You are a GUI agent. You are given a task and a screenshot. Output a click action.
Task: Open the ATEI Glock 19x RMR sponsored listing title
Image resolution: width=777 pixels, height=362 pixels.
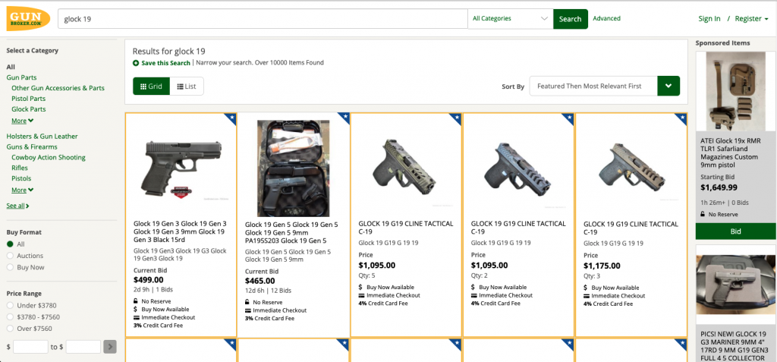(x=729, y=153)
